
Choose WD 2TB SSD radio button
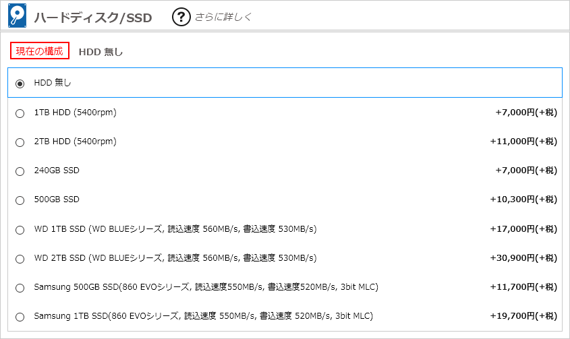(x=20, y=259)
